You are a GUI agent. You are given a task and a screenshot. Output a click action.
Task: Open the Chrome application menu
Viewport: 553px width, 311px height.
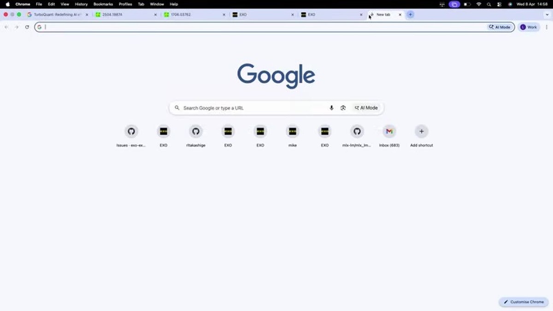coord(23,4)
